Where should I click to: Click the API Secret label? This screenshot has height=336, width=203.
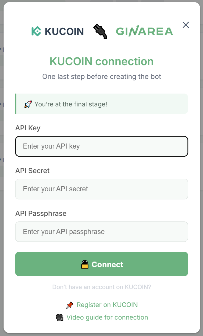pos(32,171)
